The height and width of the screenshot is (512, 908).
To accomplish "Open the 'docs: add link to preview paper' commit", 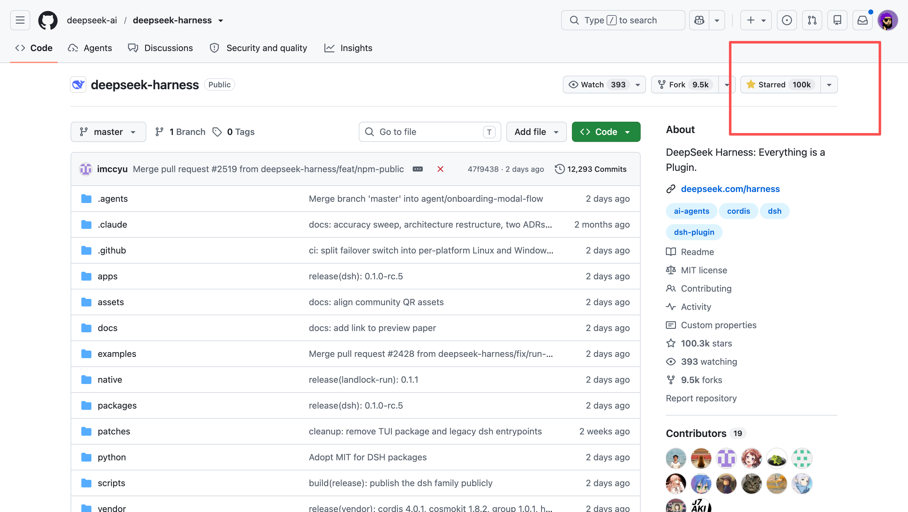I will [x=372, y=328].
